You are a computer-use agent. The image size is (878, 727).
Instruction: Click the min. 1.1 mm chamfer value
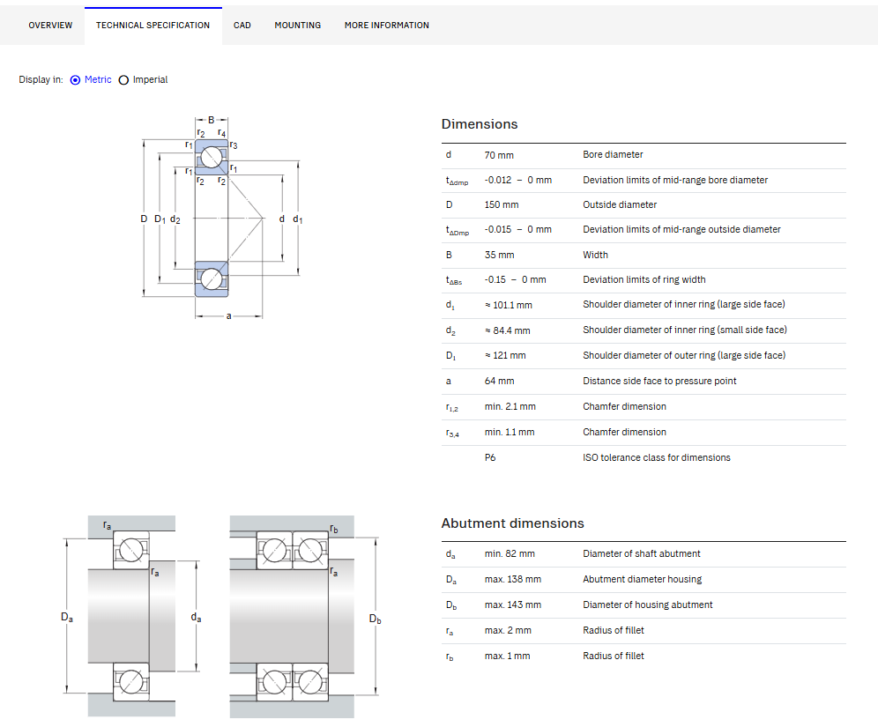click(509, 432)
